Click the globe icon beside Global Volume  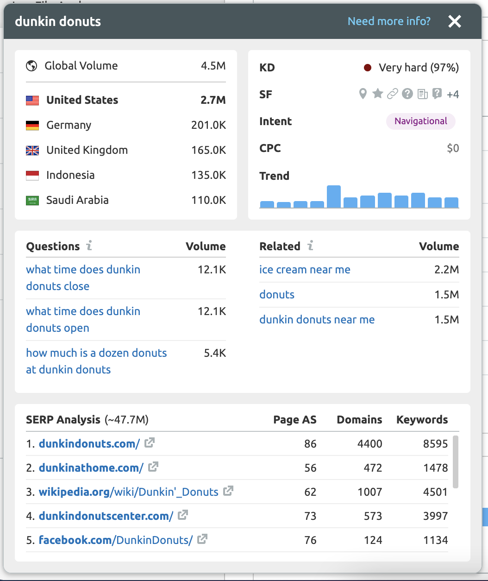[x=31, y=66]
